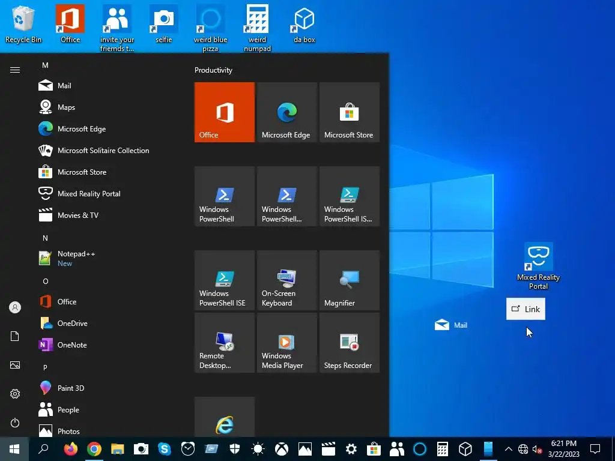Viewport: 615px width, 461px height.
Task: Open Skype from the taskbar
Action: tap(165, 449)
